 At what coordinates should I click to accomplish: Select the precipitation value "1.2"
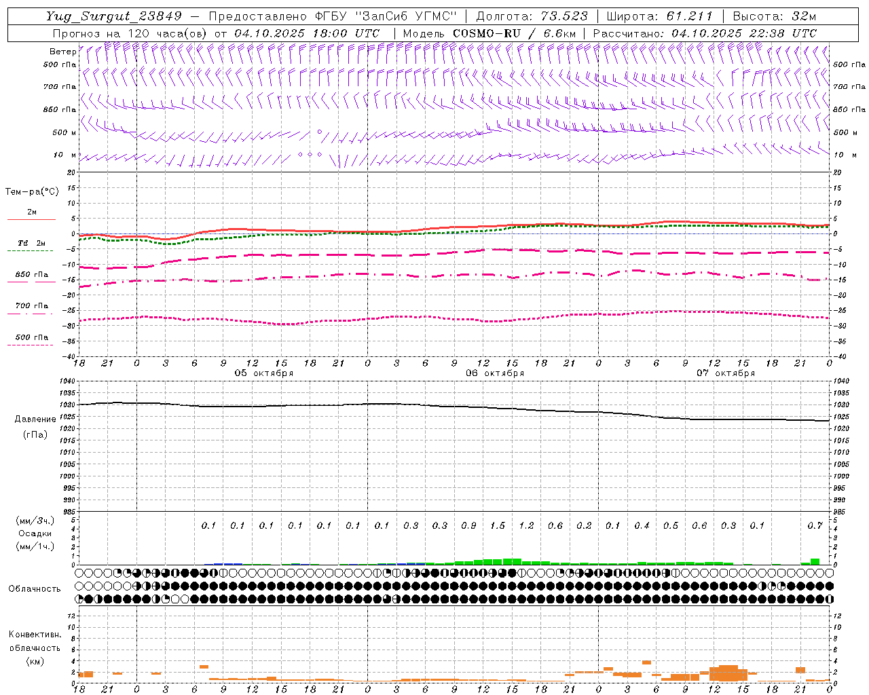pyautogui.click(x=527, y=525)
